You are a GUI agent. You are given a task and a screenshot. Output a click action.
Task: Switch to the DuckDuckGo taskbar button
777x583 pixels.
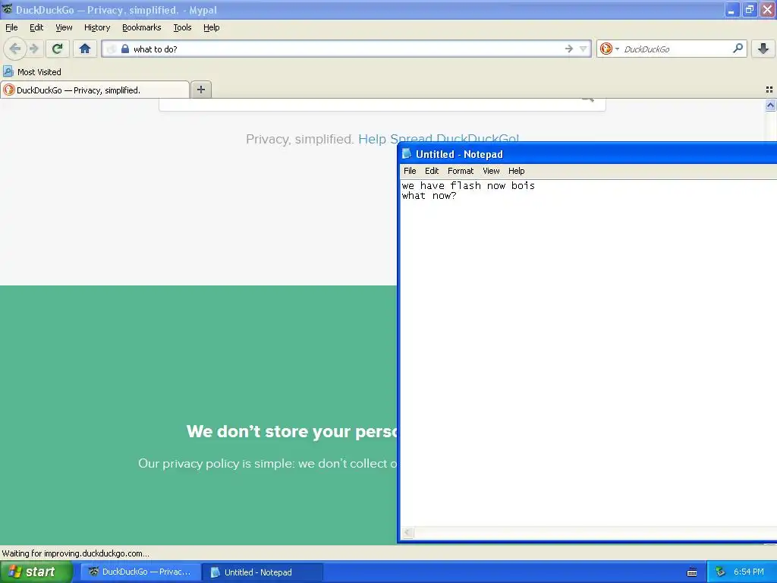[141, 572]
